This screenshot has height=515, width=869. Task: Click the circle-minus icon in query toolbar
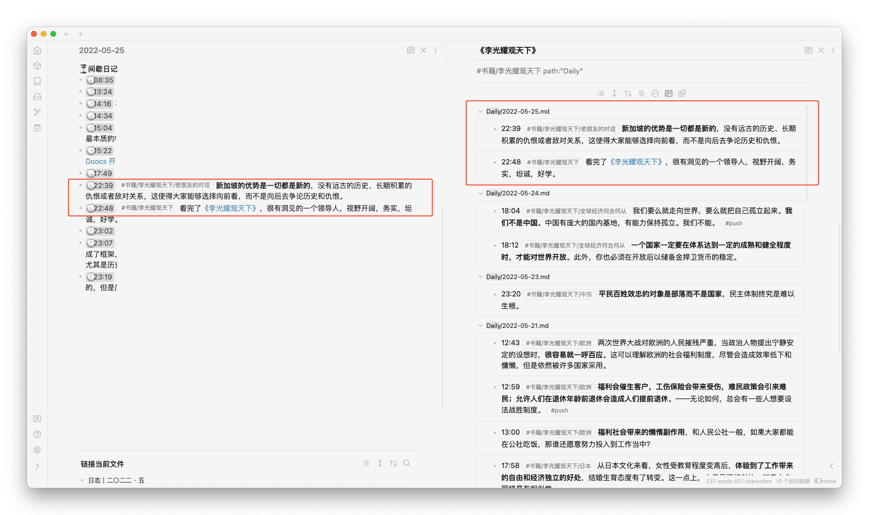[655, 93]
